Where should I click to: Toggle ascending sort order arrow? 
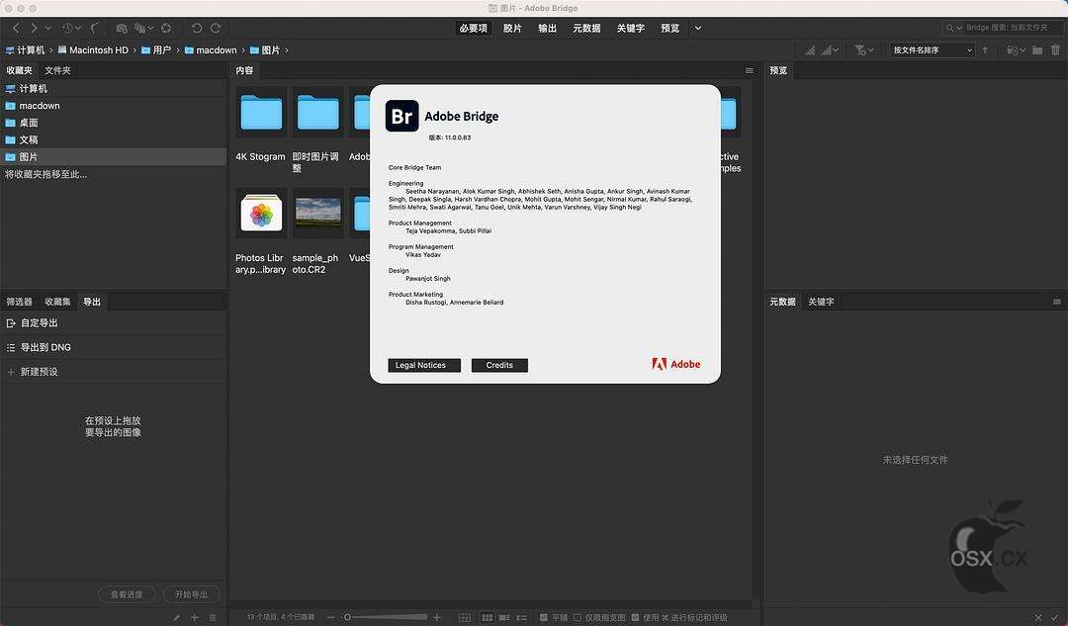(x=985, y=49)
